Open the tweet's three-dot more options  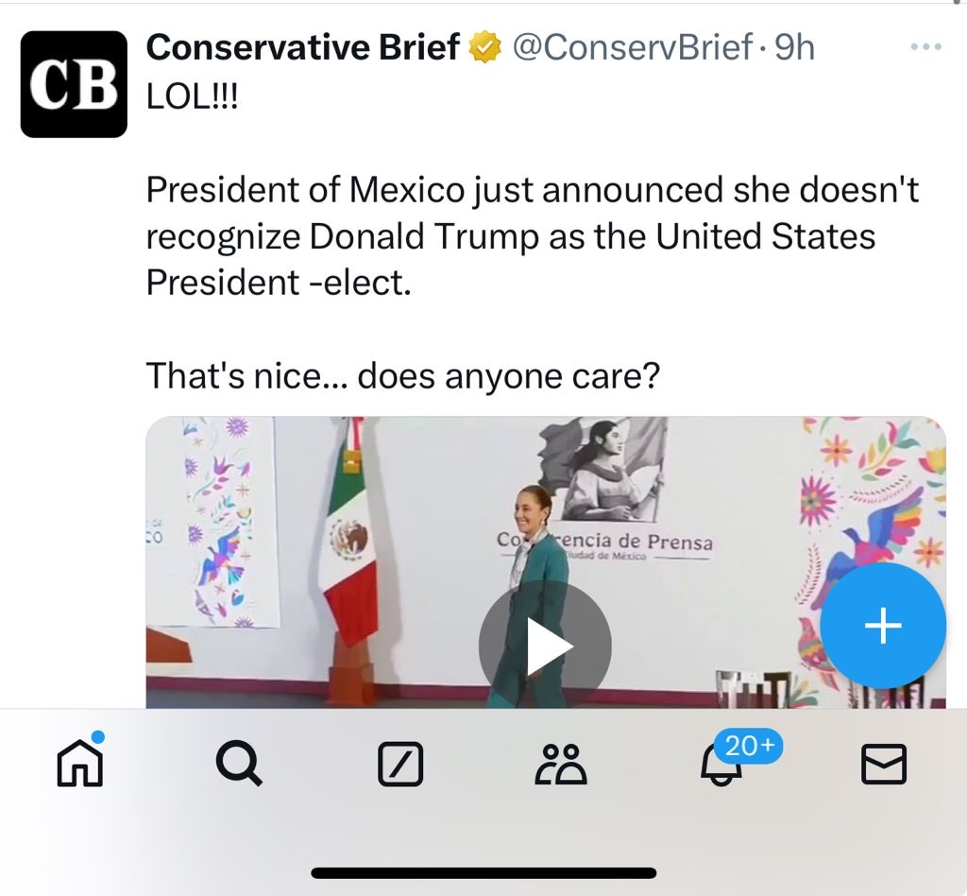[925, 46]
